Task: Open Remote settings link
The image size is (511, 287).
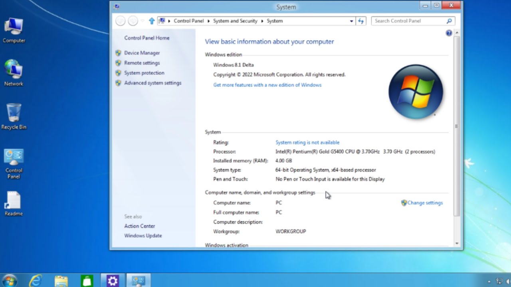Action: coord(142,63)
